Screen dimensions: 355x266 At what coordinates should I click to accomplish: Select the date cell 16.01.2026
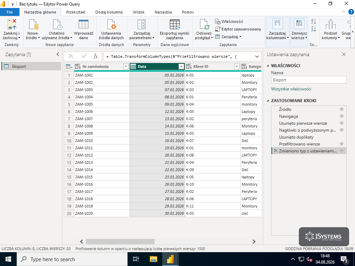click(157, 141)
